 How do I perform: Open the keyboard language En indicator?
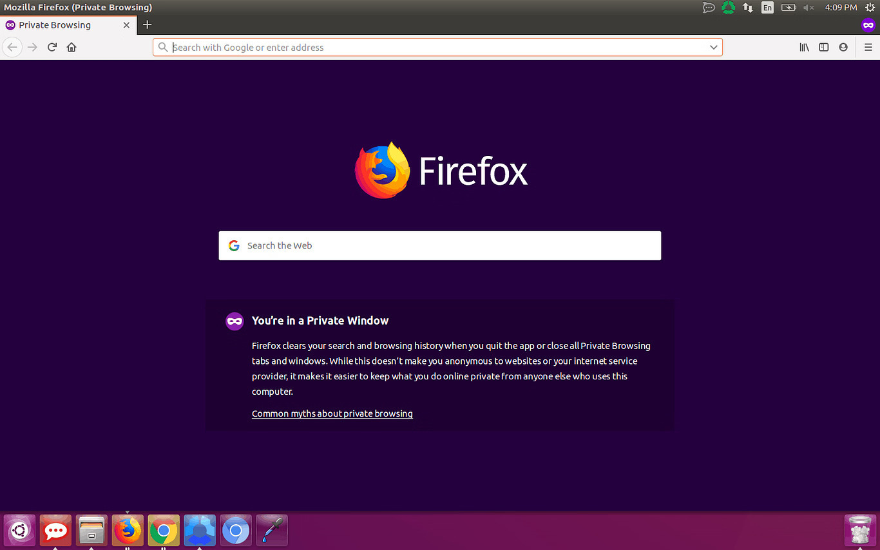tap(767, 8)
